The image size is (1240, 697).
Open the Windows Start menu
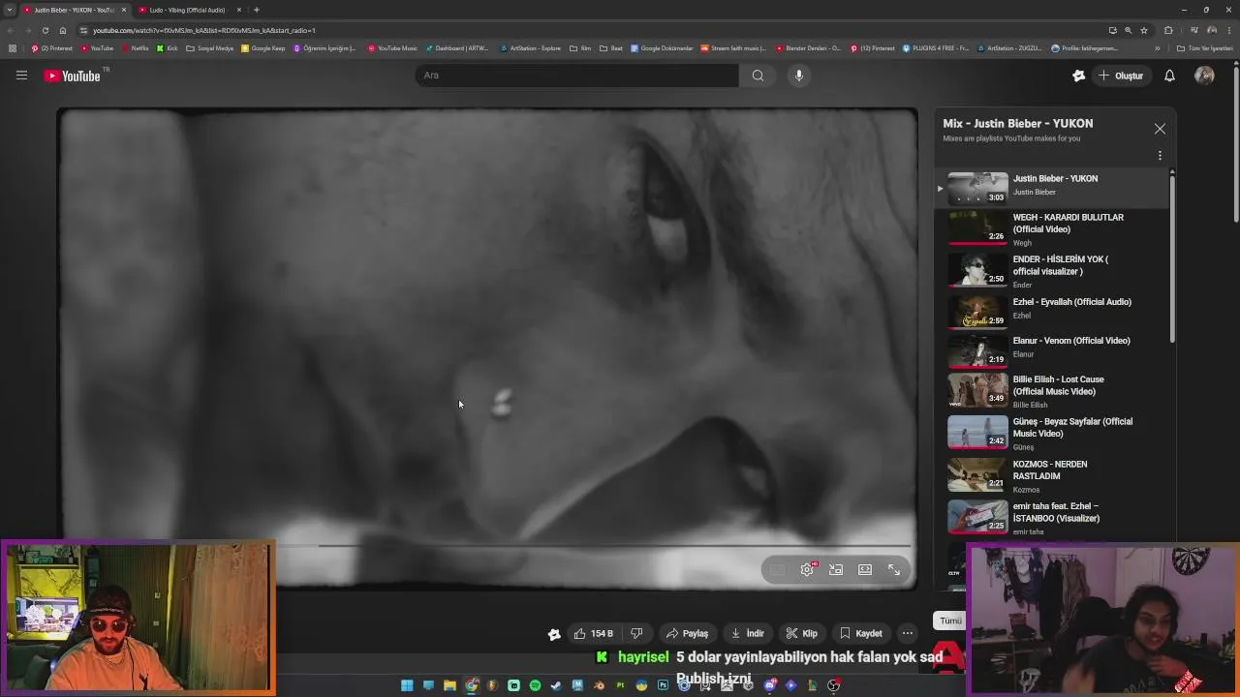click(407, 685)
